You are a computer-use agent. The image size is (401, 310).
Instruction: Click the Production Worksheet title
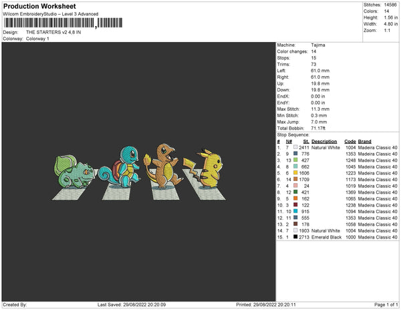(x=39, y=6)
